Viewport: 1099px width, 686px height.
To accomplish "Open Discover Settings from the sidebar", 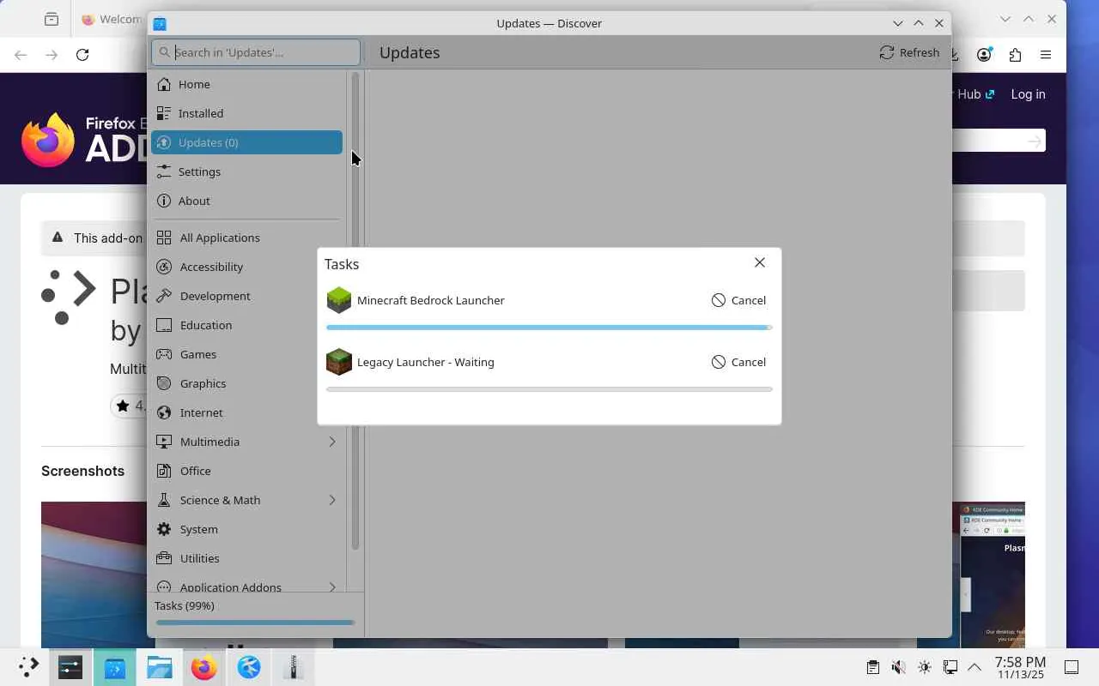I will click(x=246, y=171).
